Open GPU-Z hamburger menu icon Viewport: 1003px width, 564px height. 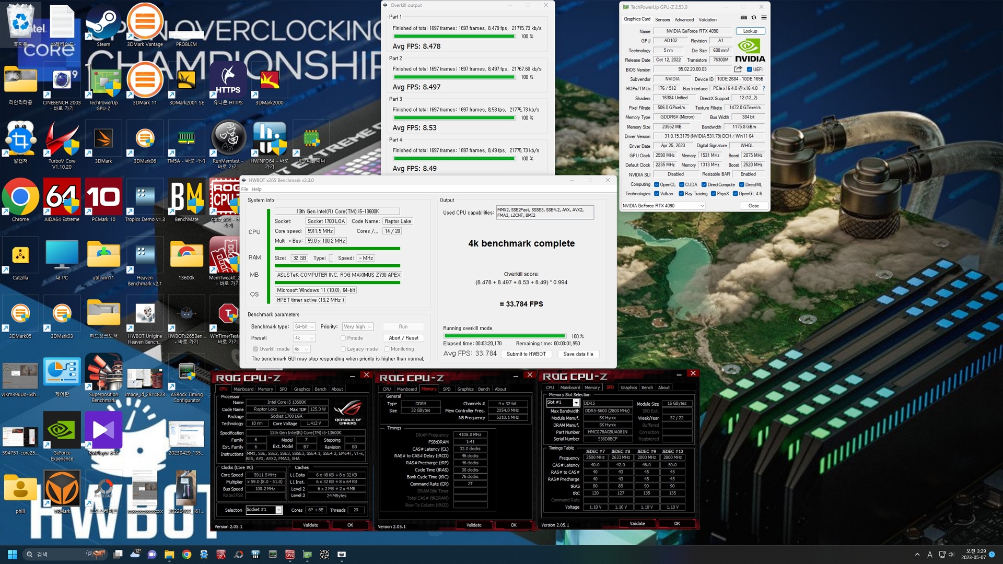[764, 18]
